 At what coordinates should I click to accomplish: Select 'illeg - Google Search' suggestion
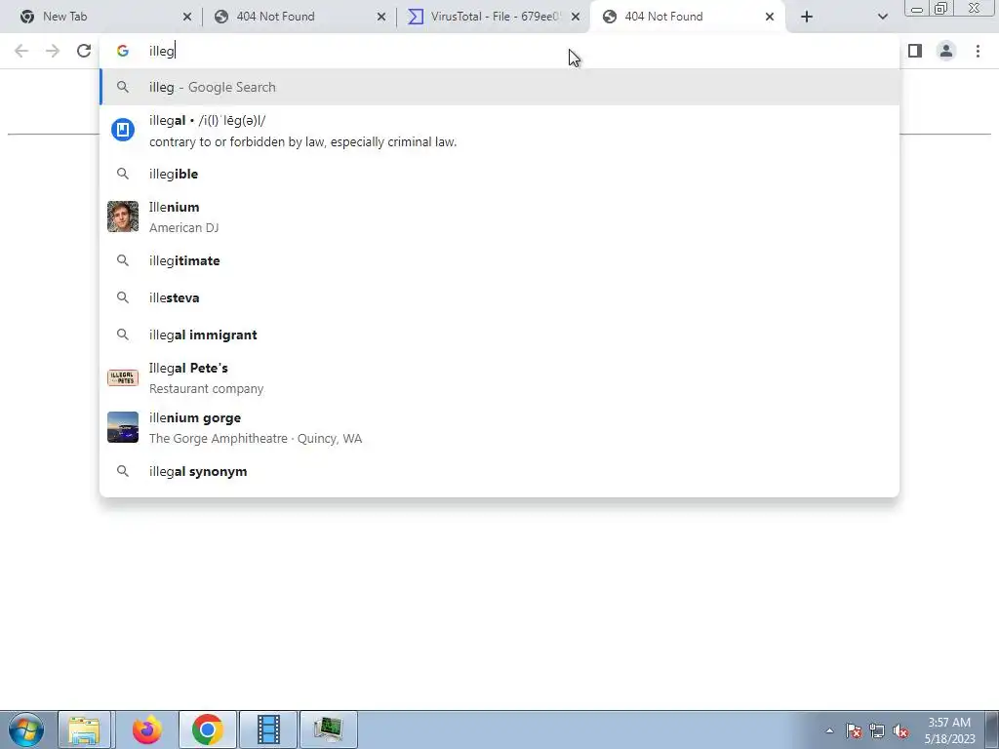pos(499,87)
